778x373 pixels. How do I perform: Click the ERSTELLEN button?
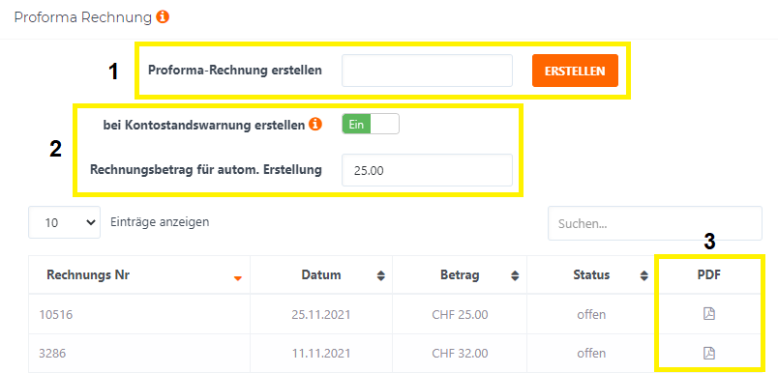(575, 71)
